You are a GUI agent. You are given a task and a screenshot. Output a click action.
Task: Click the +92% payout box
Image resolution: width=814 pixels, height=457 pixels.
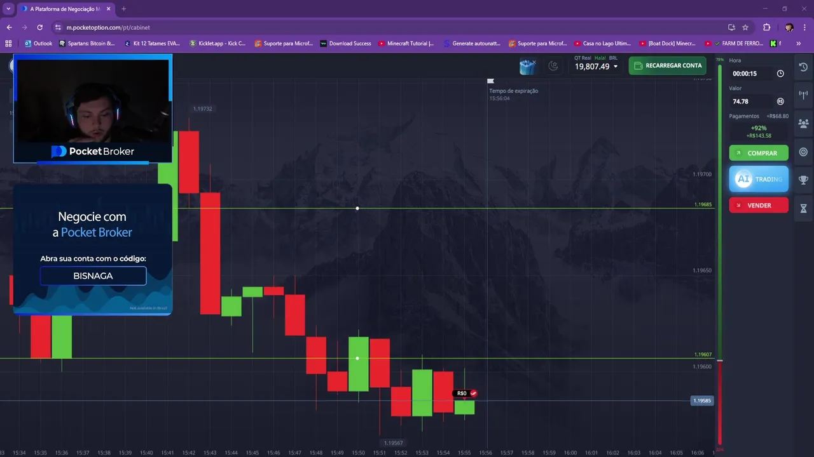coord(759,131)
